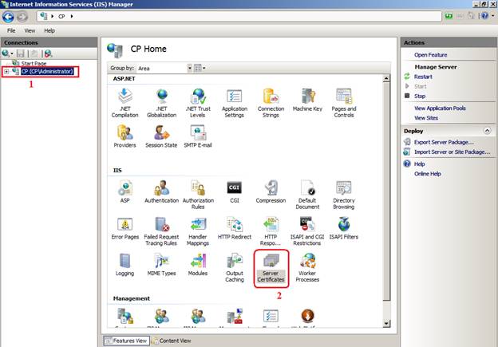This screenshot has width=498, height=347.
Task: Click View Sites link
Action: click(426, 118)
